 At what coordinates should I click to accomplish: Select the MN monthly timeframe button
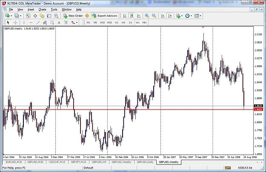click(144, 23)
